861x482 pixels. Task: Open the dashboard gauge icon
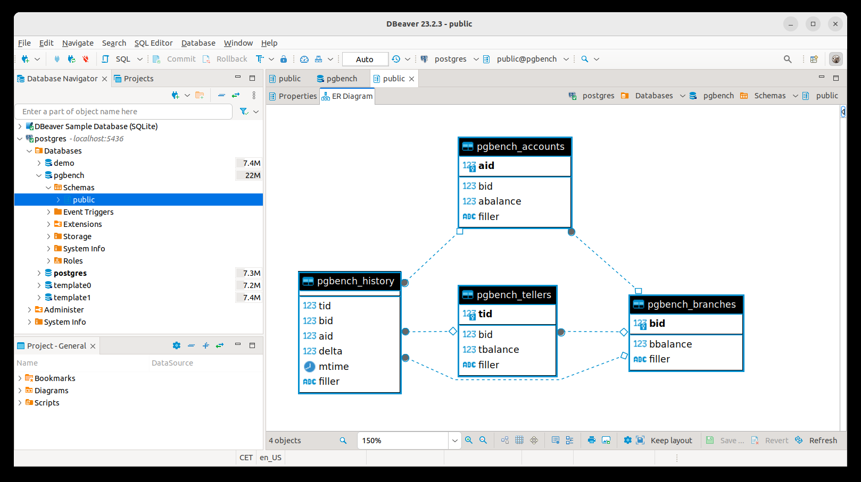click(304, 59)
